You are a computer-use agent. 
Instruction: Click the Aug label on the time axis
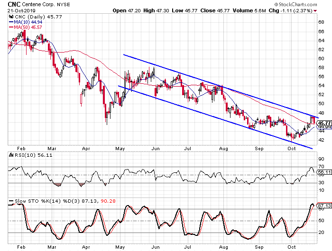click(x=224, y=246)
